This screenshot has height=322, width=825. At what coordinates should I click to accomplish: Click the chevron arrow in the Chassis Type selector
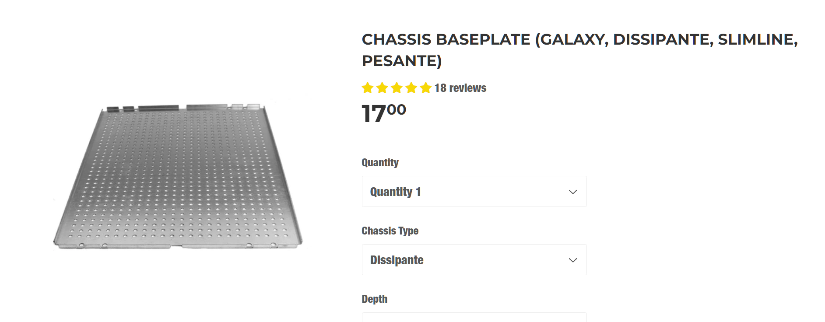(572, 260)
